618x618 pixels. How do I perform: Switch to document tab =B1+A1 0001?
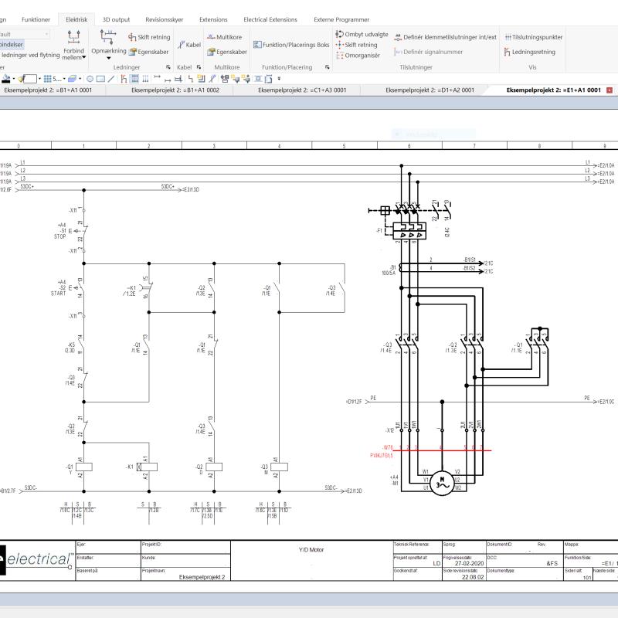(x=48, y=90)
